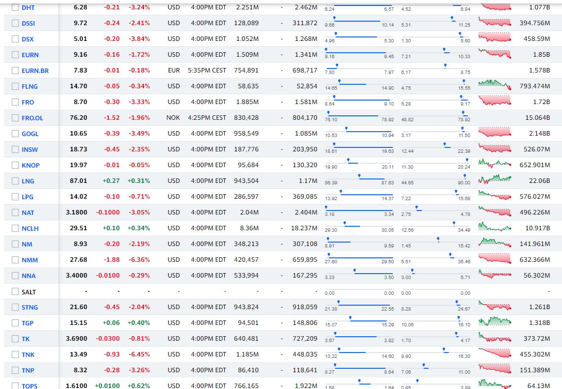This screenshot has width=562, height=389.
Task: Open the STNG quote page link
Action: tap(30, 307)
